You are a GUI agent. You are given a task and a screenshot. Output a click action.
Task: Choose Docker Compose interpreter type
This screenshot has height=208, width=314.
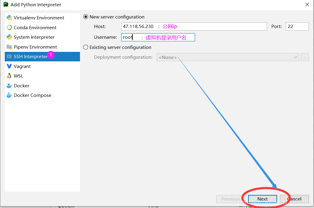click(x=42, y=95)
